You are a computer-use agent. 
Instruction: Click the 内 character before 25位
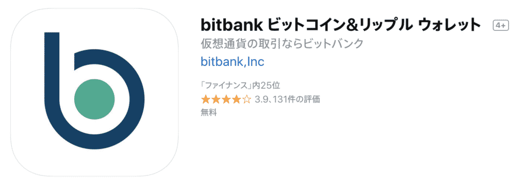[x=256, y=86]
